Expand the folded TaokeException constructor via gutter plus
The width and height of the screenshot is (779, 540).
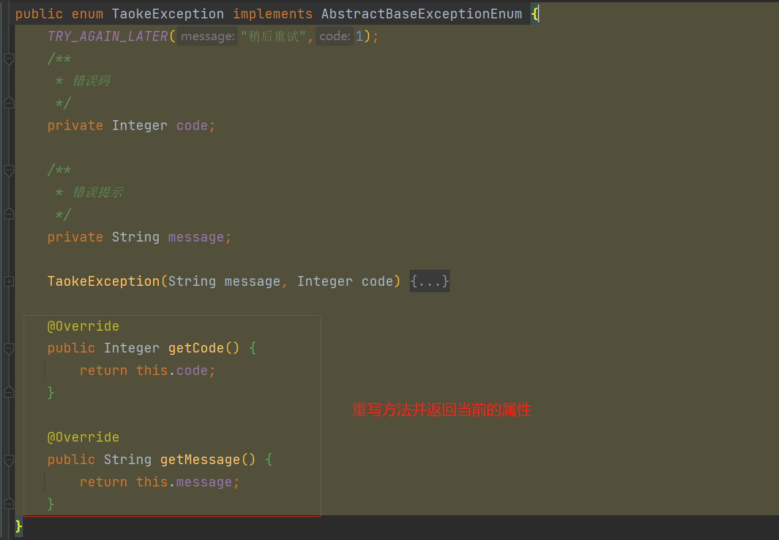[9, 281]
